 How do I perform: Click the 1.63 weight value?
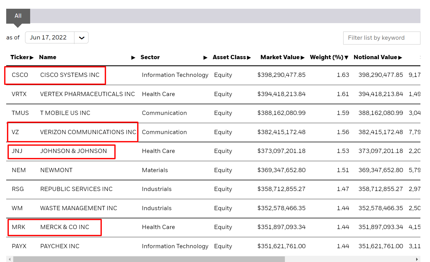tap(343, 75)
